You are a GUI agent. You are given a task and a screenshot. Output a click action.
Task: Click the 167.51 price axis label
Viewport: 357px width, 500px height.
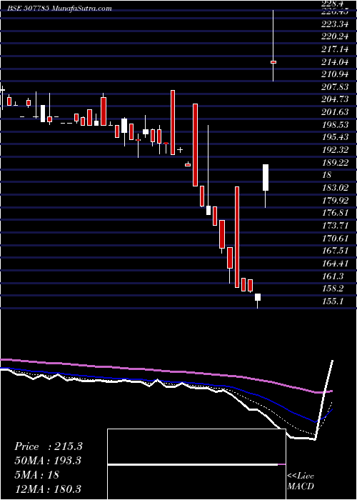pyautogui.click(x=334, y=251)
